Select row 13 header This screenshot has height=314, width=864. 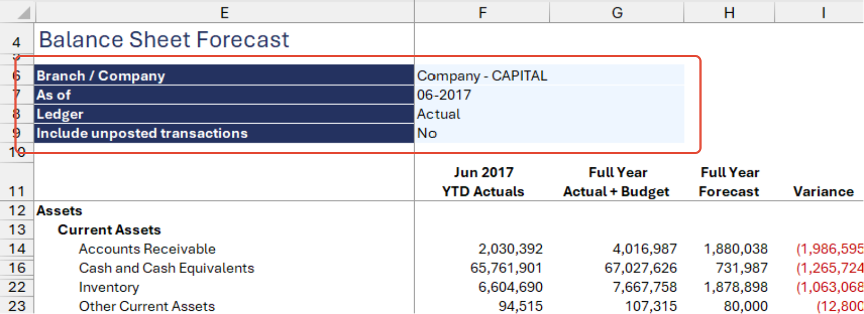17,230
